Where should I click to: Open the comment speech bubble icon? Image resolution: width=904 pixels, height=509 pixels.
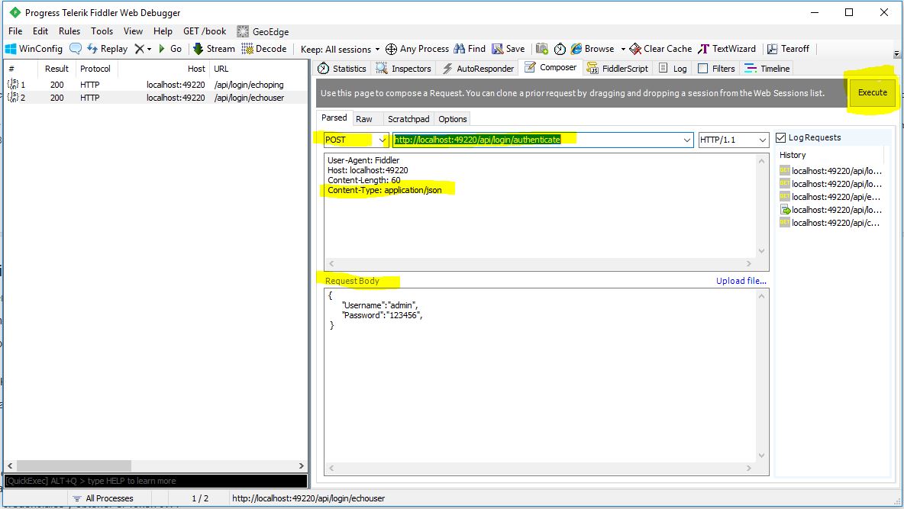pyautogui.click(x=76, y=49)
